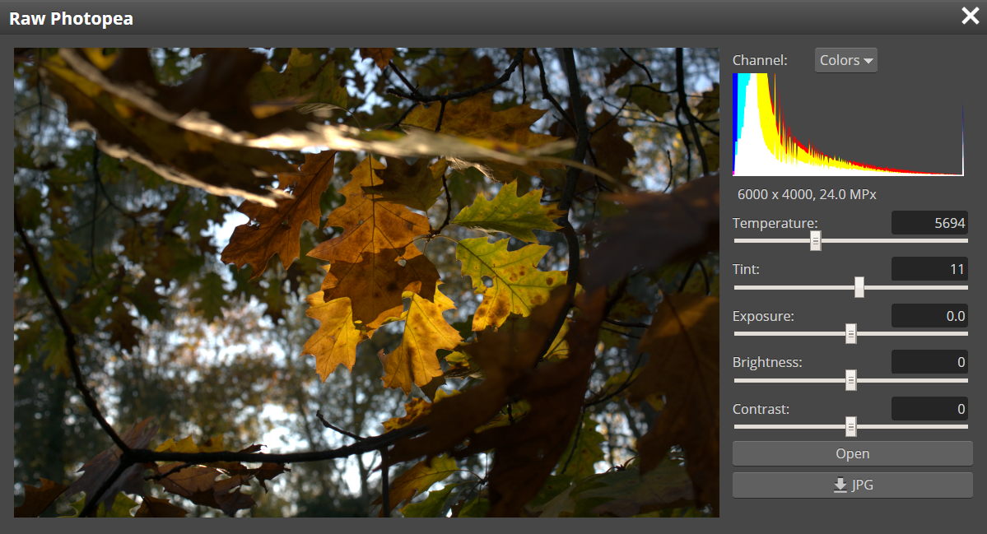The height and width of the screenshot is (534, 987).
Task: Click the Temperature label text
Action: (775, 223)
